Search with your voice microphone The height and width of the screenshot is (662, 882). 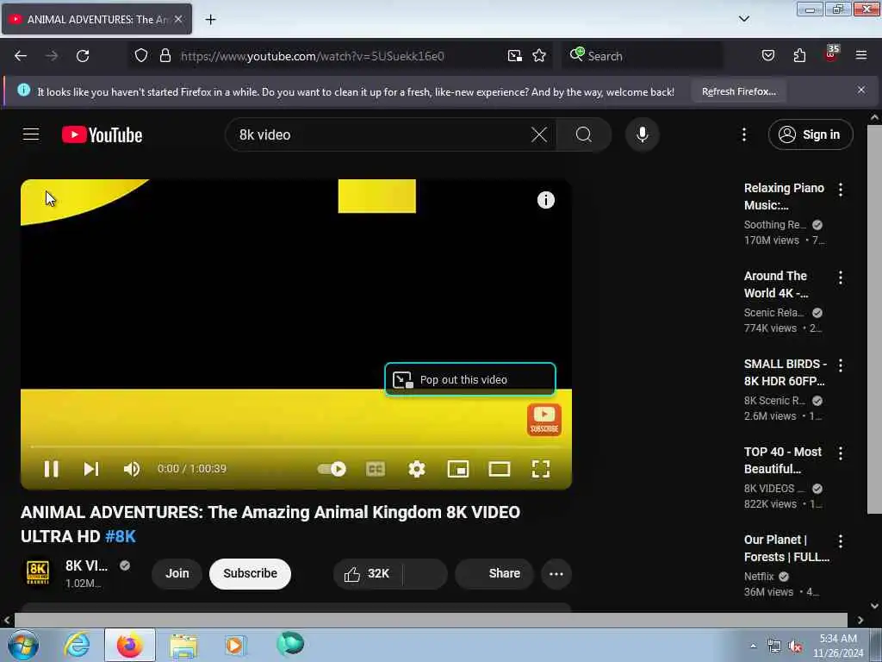643,134
